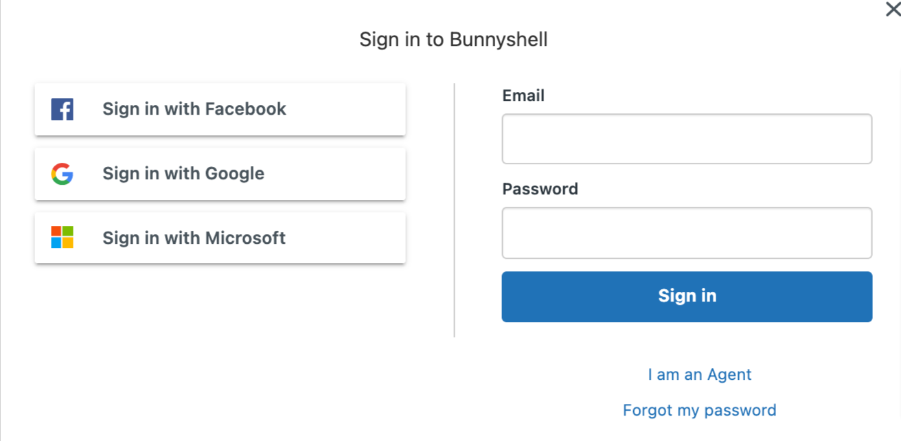Click the Email field label
Image resolution: width=901 pixels, height=441 pixels.
coord(523,95)
